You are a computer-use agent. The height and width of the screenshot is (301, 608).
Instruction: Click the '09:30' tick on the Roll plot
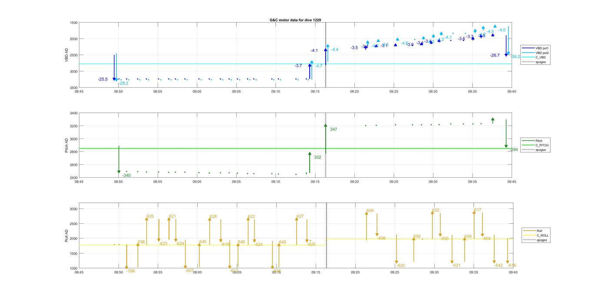[x=434, y=272]
